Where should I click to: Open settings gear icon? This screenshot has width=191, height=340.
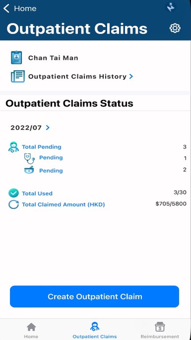click(x=175, y=28)
